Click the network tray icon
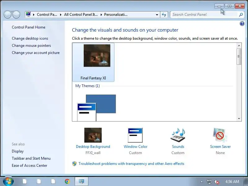Viewport: 248px width, 186px height. (209, 182)
